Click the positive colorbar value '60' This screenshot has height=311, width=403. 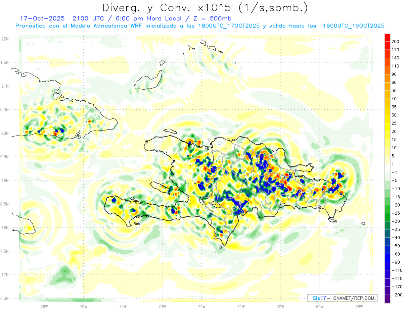tap(394, 83)
